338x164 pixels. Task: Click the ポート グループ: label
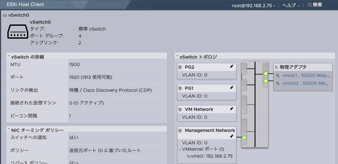pyautogui.click(x=47, y=36)
